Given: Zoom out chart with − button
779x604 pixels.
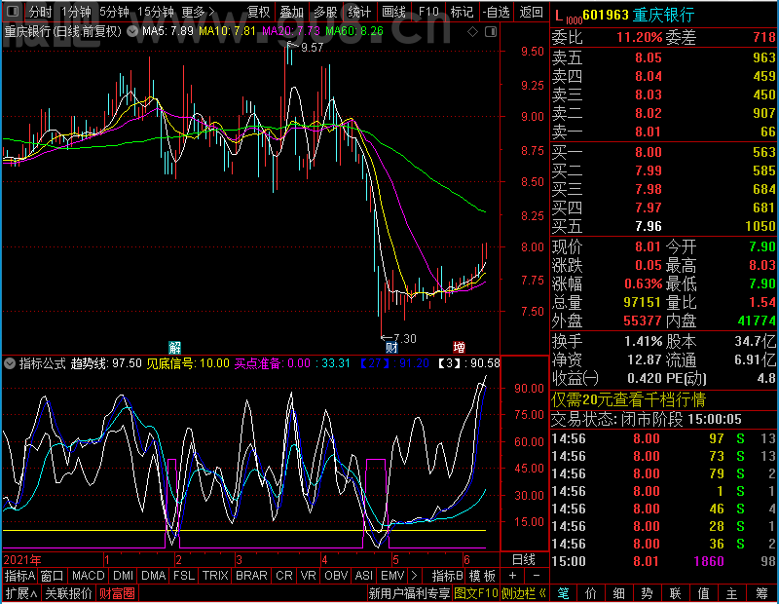Looking at the screenshot, I should (537, 576).
